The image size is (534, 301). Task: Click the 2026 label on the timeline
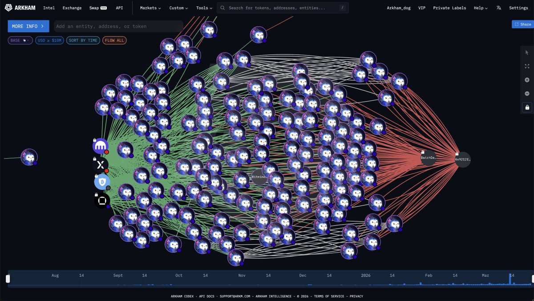coord(365,275)
